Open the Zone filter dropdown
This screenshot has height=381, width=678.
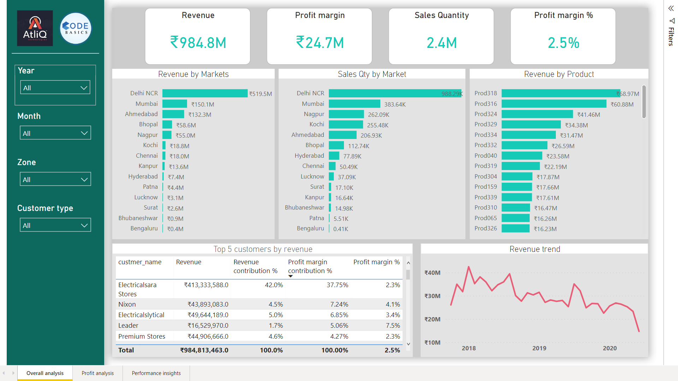pyautogui.click(x=84, y=179)
